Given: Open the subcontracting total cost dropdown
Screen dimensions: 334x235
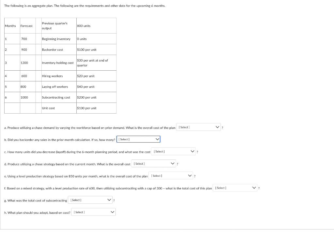Looking at the screenshot, I should tap(90, 200).
